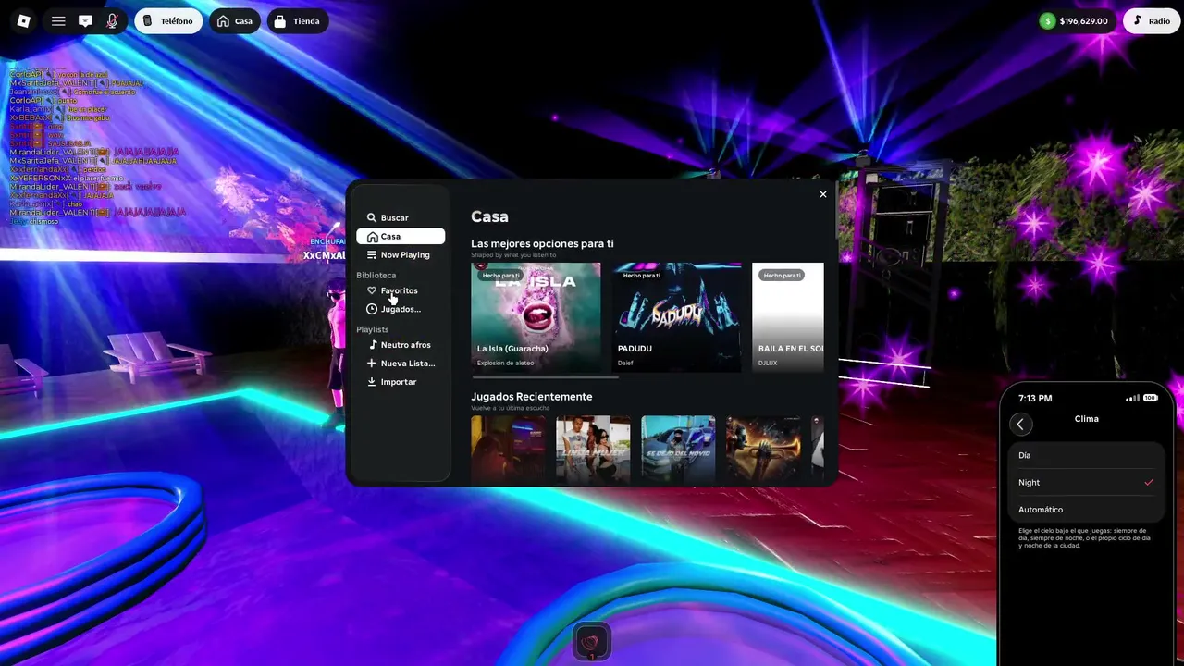
Task: Click the download icon beside Importar
Action: click(372, 382)
